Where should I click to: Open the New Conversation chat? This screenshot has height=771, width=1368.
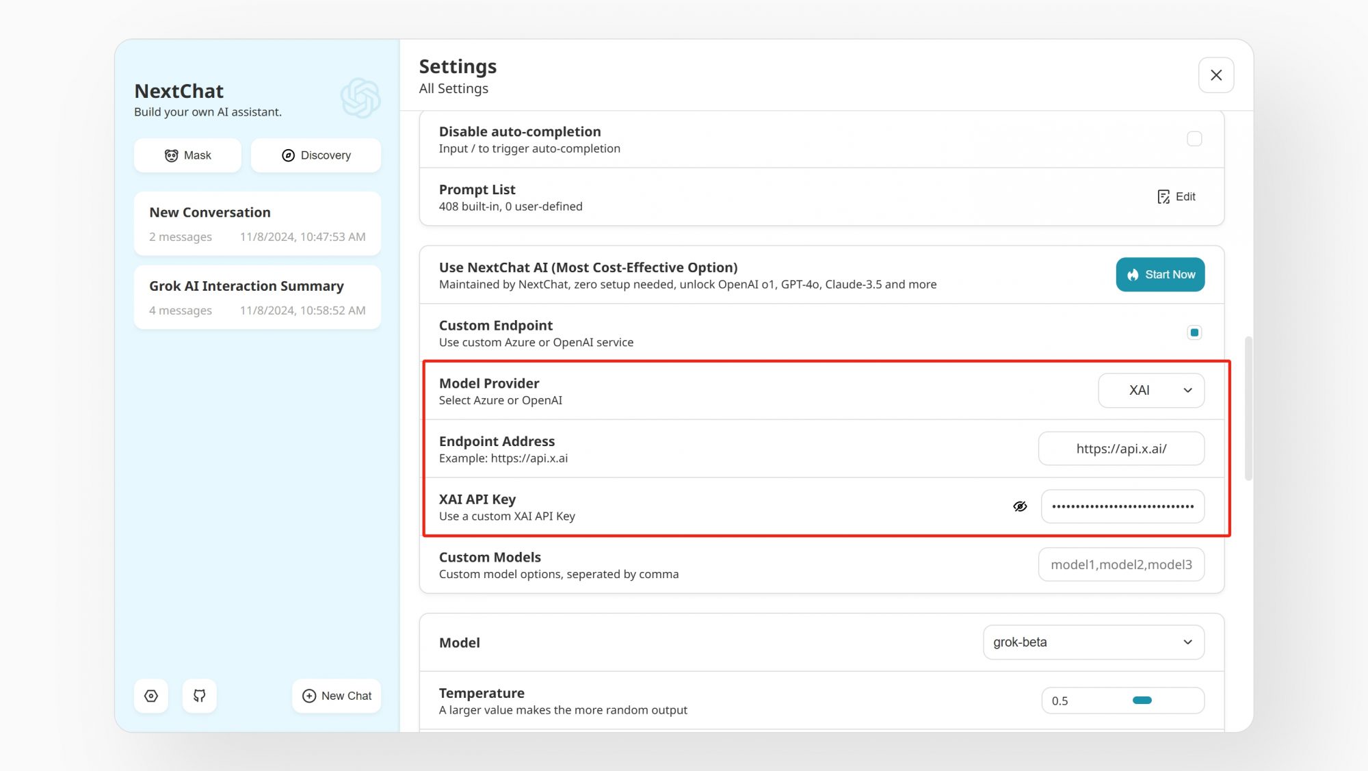(x=257, y=224)
